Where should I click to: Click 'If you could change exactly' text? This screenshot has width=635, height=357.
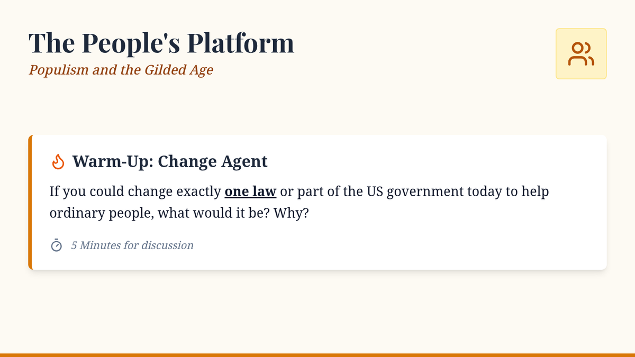coord(135,191)
